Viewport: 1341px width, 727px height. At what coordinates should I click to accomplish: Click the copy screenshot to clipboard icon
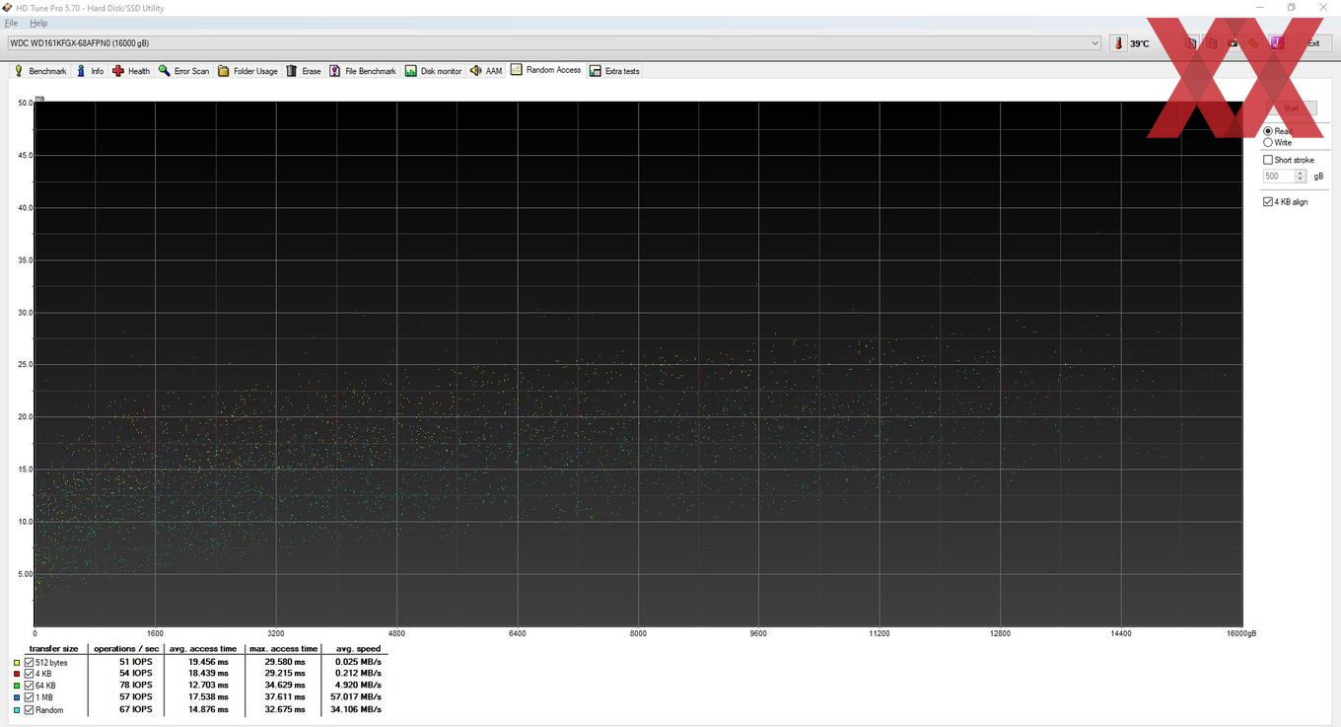1212,43
